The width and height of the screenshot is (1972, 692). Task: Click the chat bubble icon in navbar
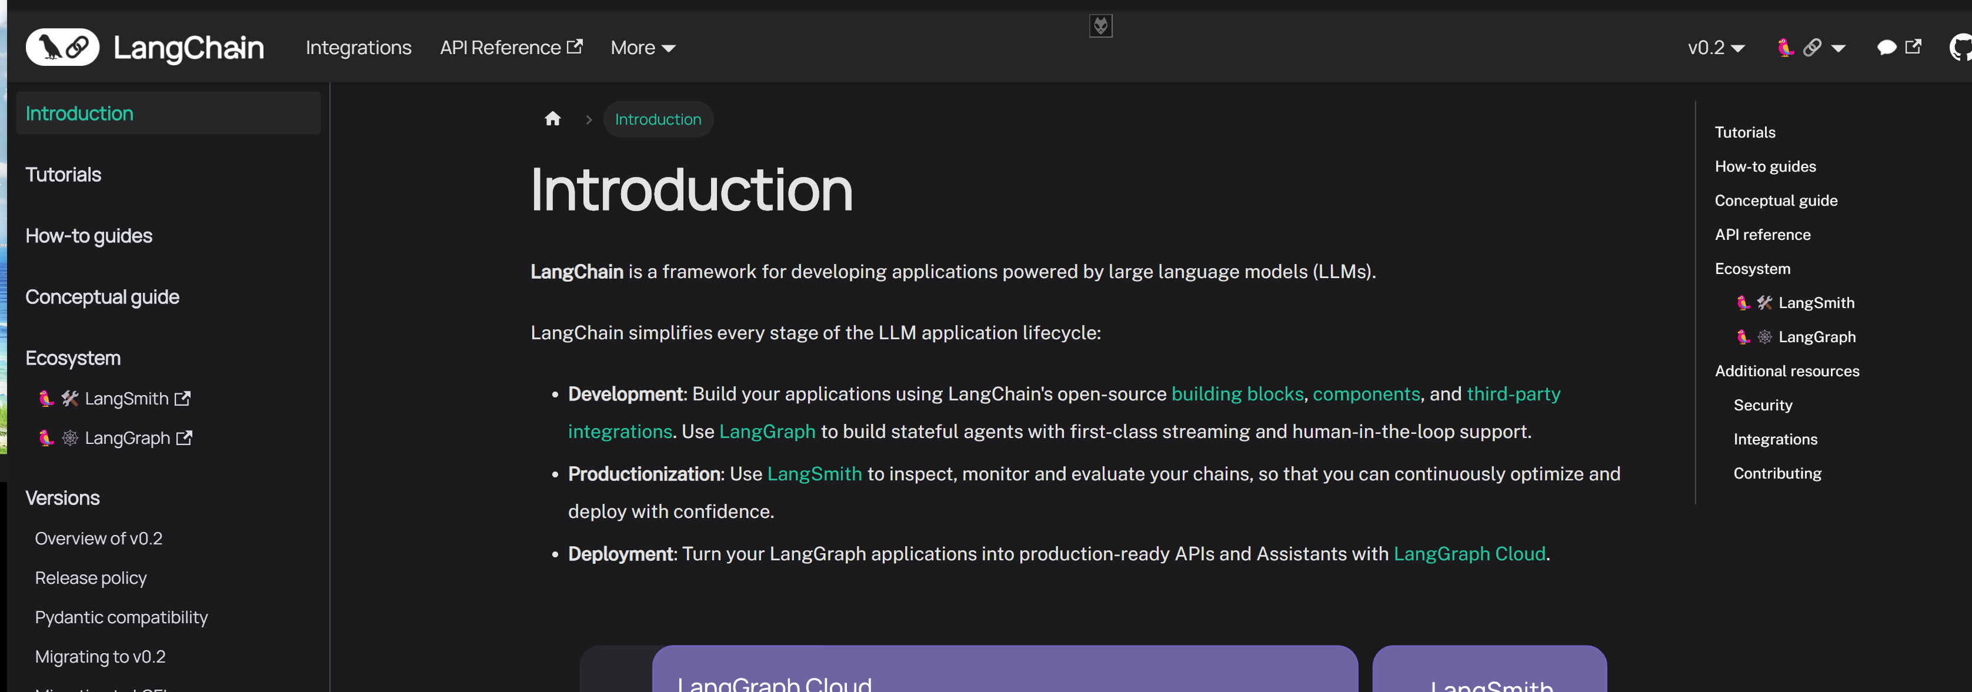coord(1886,48)
